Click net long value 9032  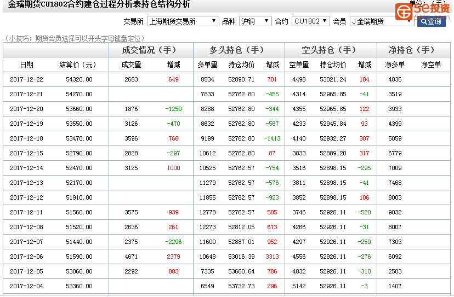395,212
